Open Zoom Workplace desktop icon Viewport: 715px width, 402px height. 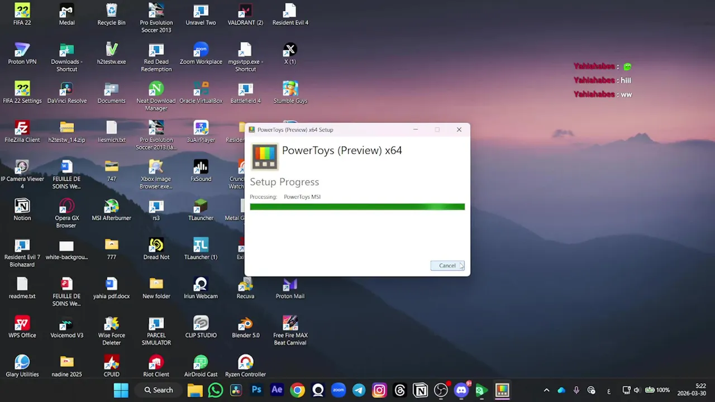(x=201, y=53)
